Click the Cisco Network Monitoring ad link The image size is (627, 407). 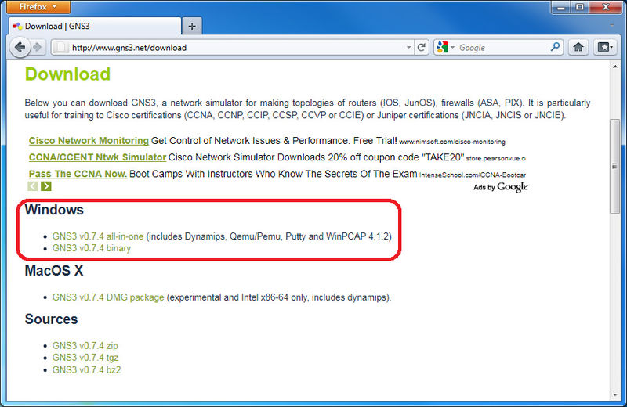(89, 141)
